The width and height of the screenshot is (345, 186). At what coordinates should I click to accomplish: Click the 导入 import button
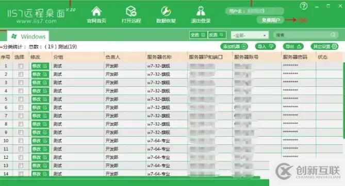266,46
